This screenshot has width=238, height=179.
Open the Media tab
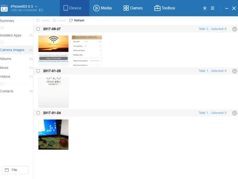[102, 8]
